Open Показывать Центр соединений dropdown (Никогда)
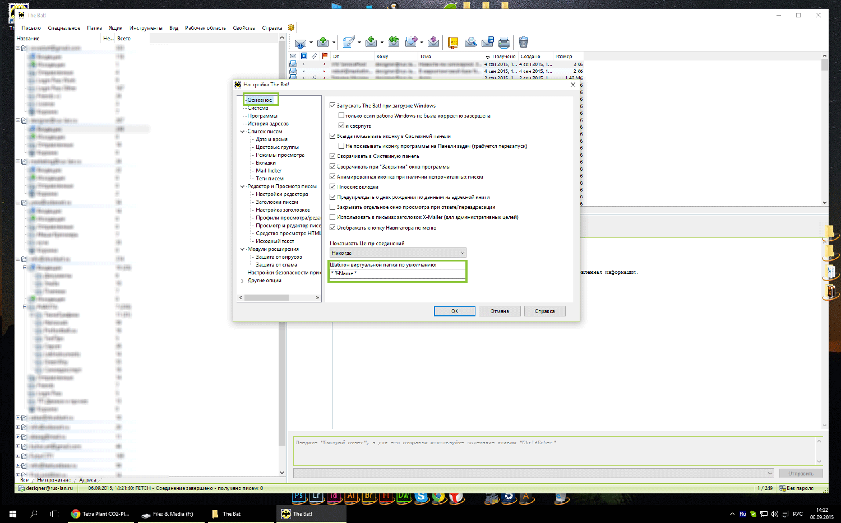841x523 pixels. tap(398, 253)
